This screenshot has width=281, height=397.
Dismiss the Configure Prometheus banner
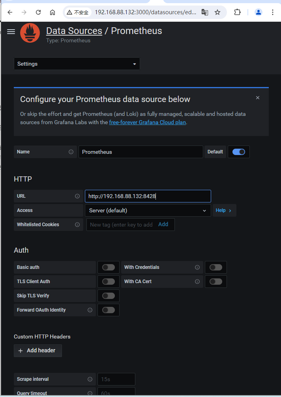[x=258, y=98]
